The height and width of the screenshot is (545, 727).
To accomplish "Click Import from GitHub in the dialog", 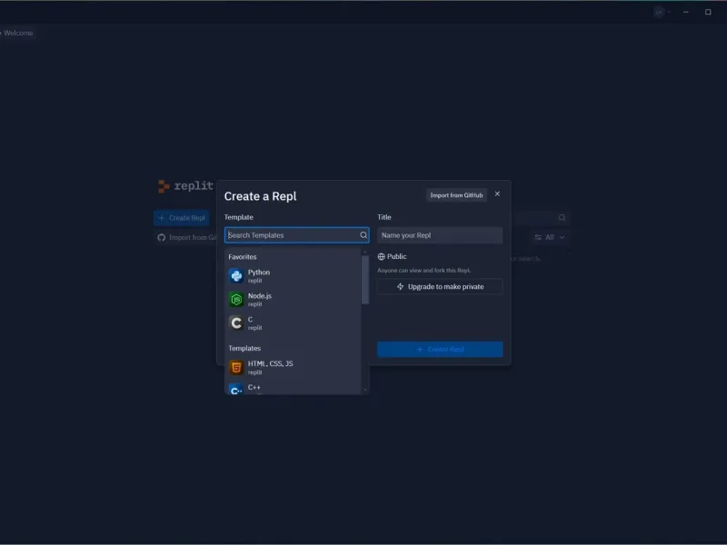I will (456, 195).
